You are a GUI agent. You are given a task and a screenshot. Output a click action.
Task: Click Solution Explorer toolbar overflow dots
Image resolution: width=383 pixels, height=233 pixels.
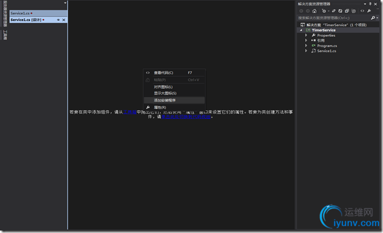point(378,9)
